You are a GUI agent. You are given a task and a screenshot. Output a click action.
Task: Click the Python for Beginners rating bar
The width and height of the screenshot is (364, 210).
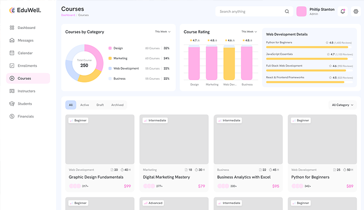tap(307, 47)
